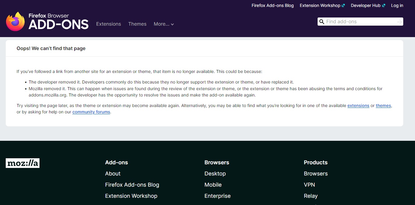Image resolution: width=415 pixels, height=205 pixels.
Task: Open the Enterprise footer link
Action: pyautogui.click(x=217, y=196)
